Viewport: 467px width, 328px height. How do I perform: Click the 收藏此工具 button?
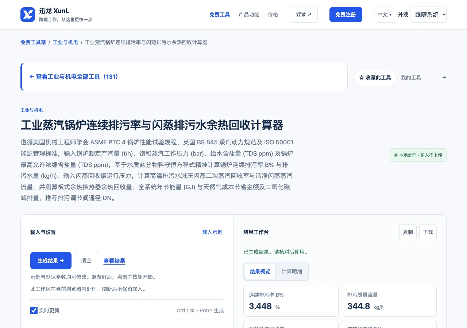click(375, 78)
